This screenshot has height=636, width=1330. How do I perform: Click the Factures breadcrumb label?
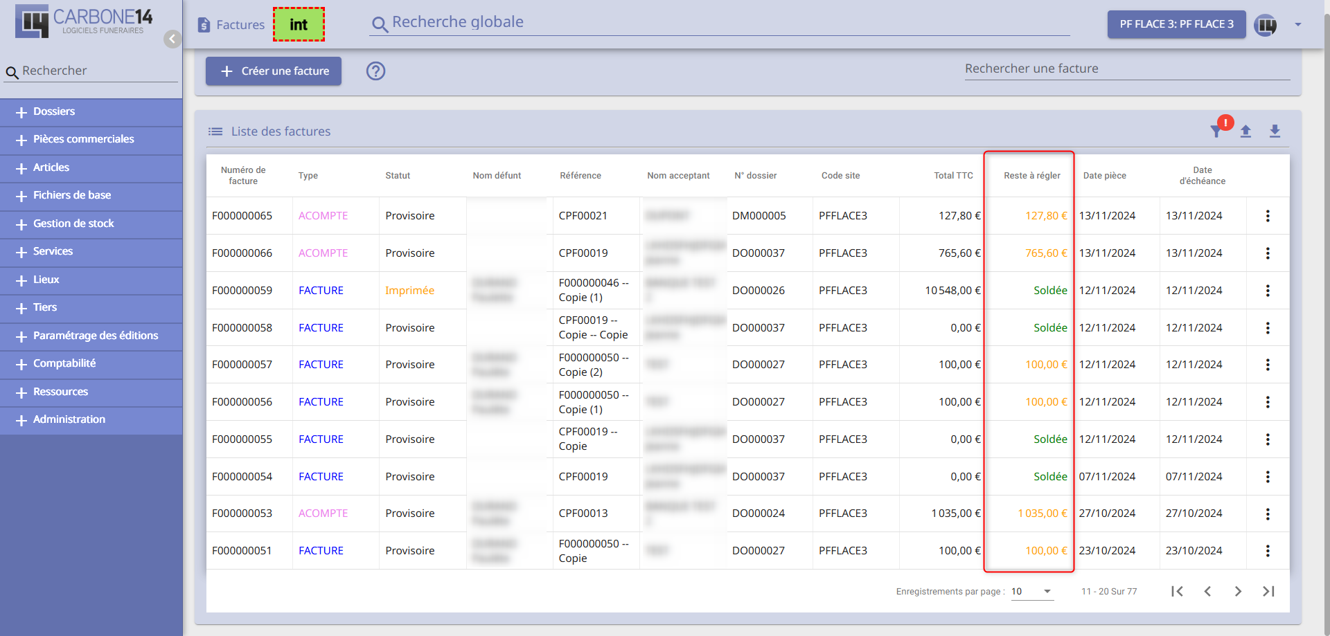tap(240, 25)
